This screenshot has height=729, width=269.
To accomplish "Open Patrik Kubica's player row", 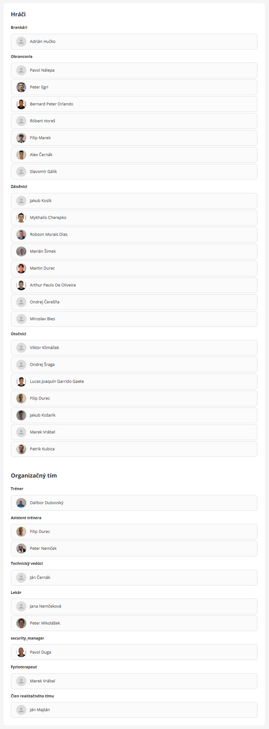I will click(x=134, y=449).
